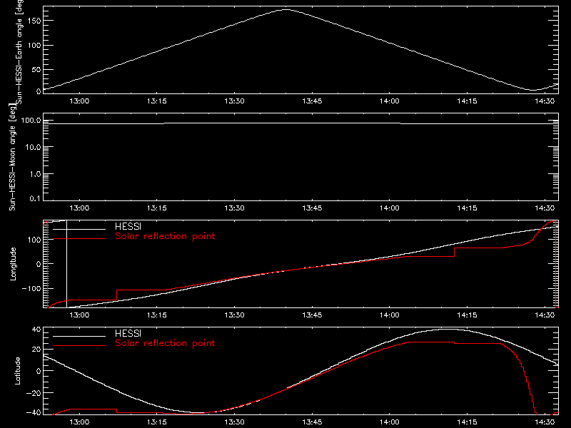Click red legend line in Latitude plot
This screenshot has height=428, width=571.
[79, 346]
